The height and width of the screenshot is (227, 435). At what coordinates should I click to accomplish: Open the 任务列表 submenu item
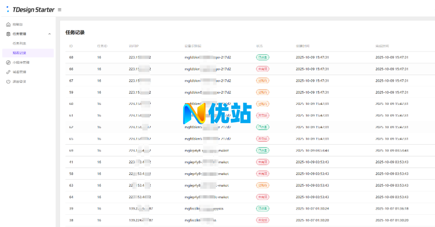[x=20, y=43]
